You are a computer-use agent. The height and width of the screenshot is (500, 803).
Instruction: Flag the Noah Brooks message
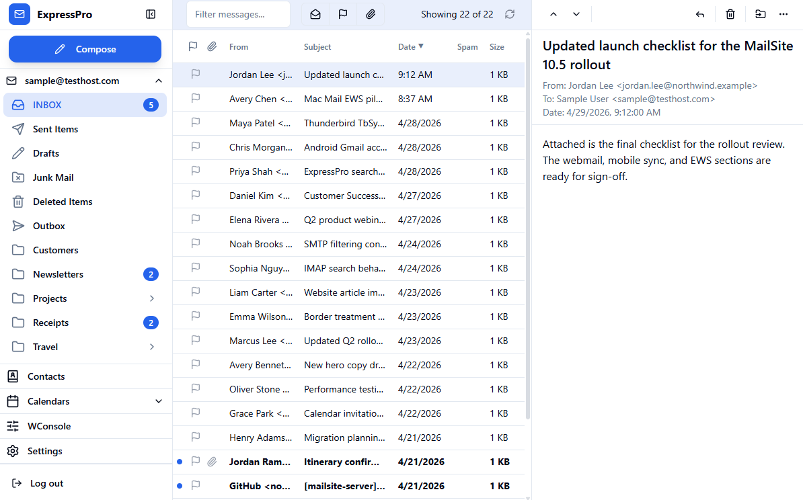(196, 243)
